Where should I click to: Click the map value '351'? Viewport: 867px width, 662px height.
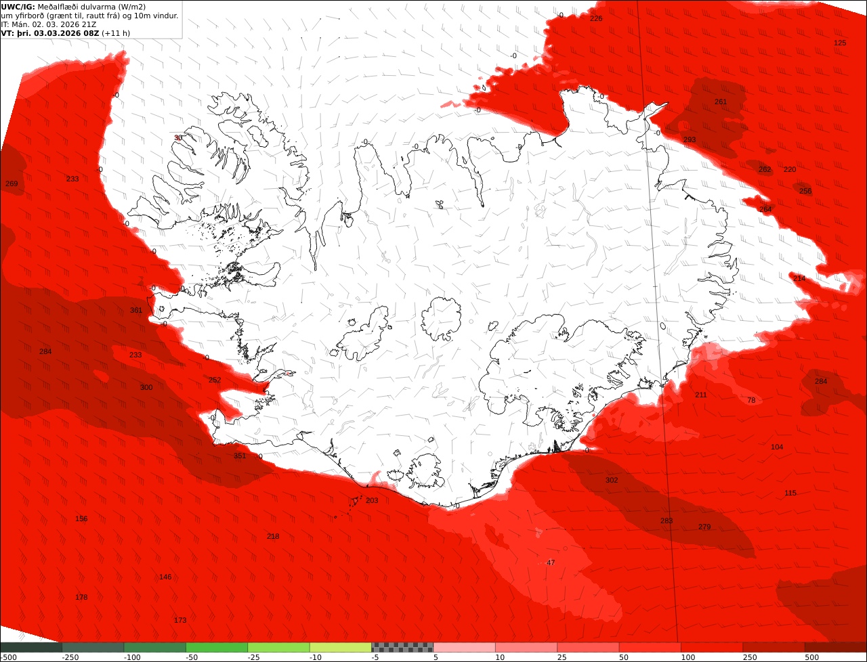coord(240,456)
